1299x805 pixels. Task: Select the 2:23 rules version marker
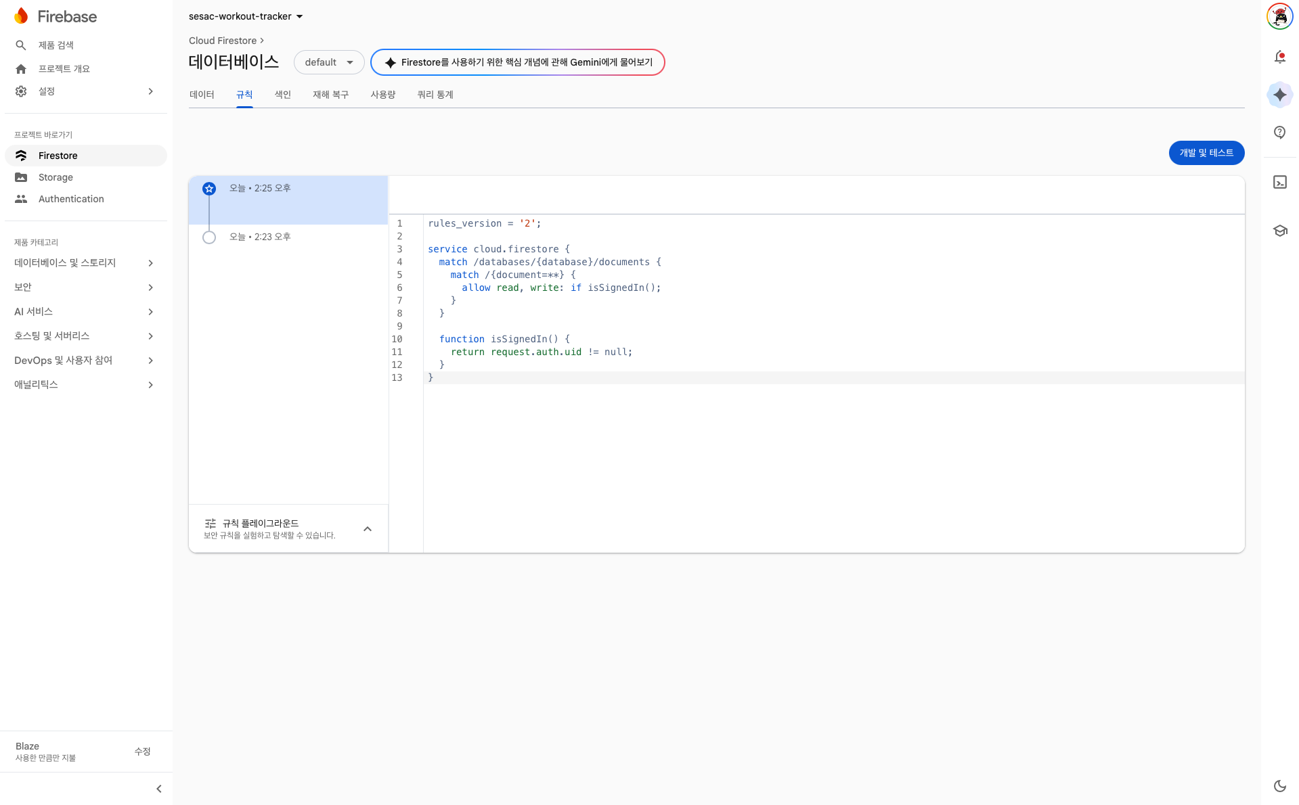(x=209, y=237)
